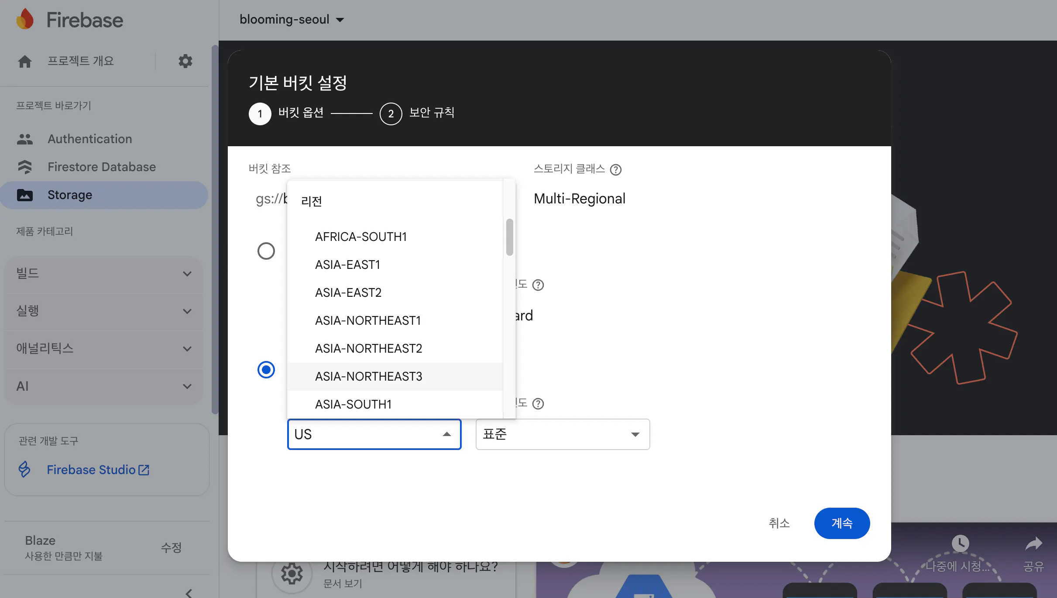
Task: Click the project overview home icon
Action: point(25,61)
